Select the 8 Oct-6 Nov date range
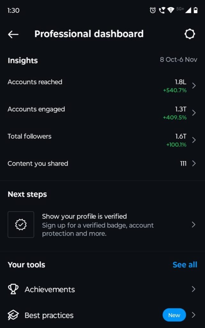This screenshot has width=205, height=328. 178,60
